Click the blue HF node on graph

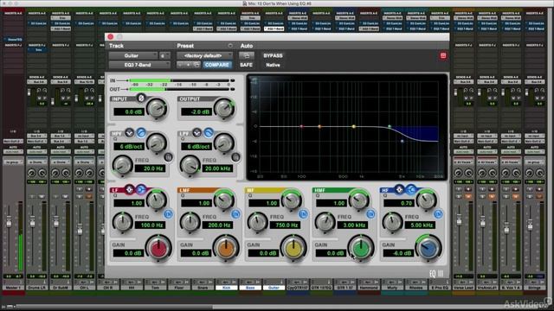point(402,141)
